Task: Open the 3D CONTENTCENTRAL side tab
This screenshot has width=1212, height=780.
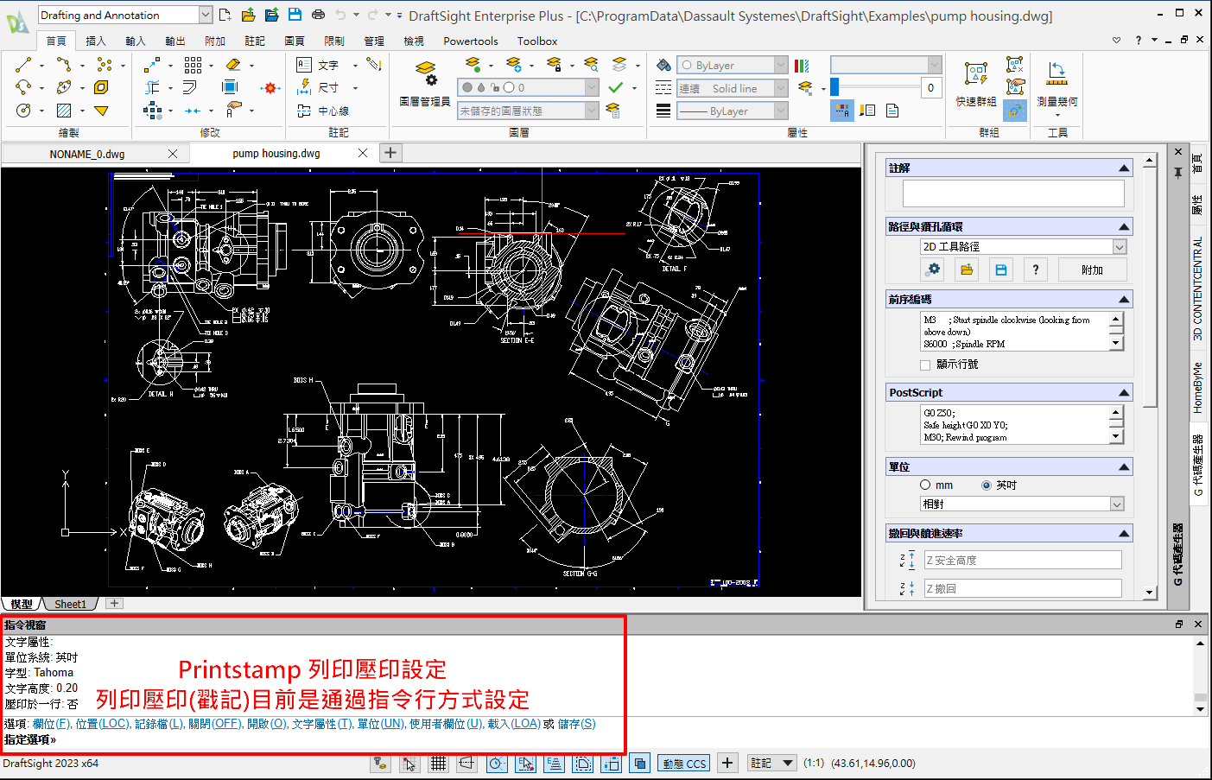Action: [1198, 288]
